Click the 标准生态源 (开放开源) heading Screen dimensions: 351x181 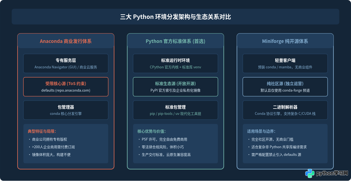175,84
